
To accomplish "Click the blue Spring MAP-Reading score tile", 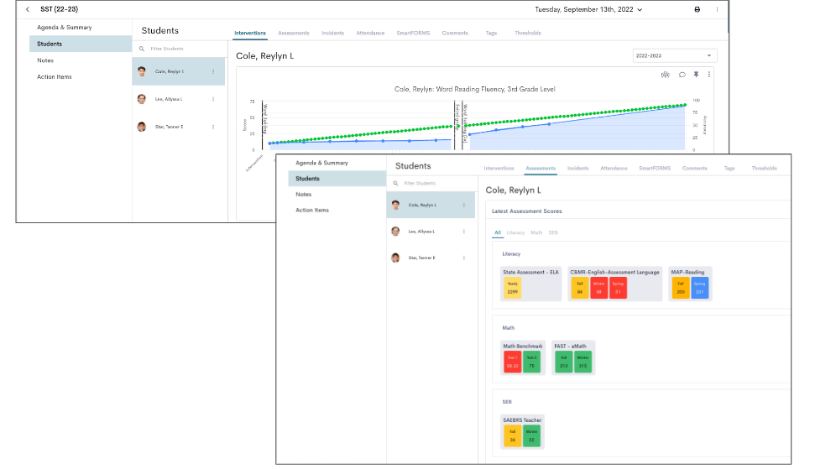I will point(700,289).
